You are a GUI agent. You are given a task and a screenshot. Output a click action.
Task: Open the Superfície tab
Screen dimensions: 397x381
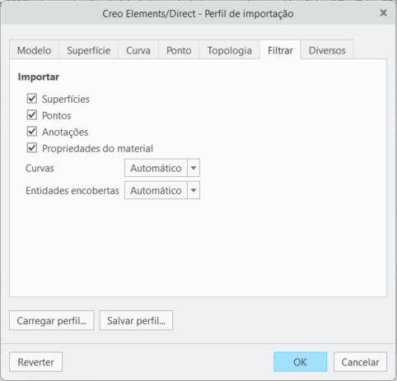[x=89, y=50]
